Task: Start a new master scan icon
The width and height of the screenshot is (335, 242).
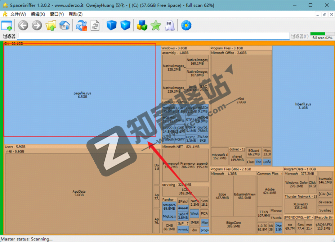Action: (x=82, y=25)
